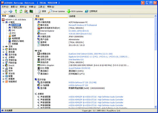This screenshot has height=113, width=158.
Task: Select 便携式计算机 laptop icon in the tree
Action: click(10, 41)
